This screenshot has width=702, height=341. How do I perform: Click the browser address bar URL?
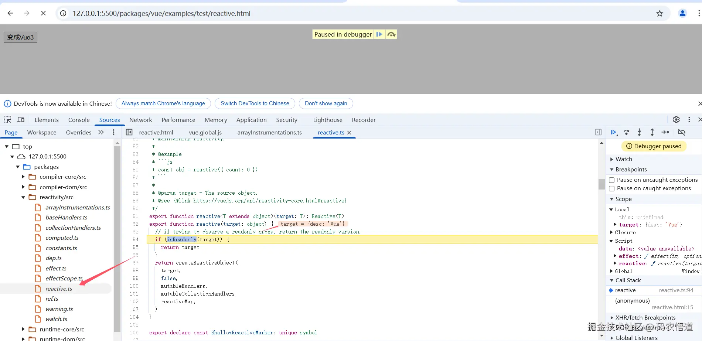point(161,14)
